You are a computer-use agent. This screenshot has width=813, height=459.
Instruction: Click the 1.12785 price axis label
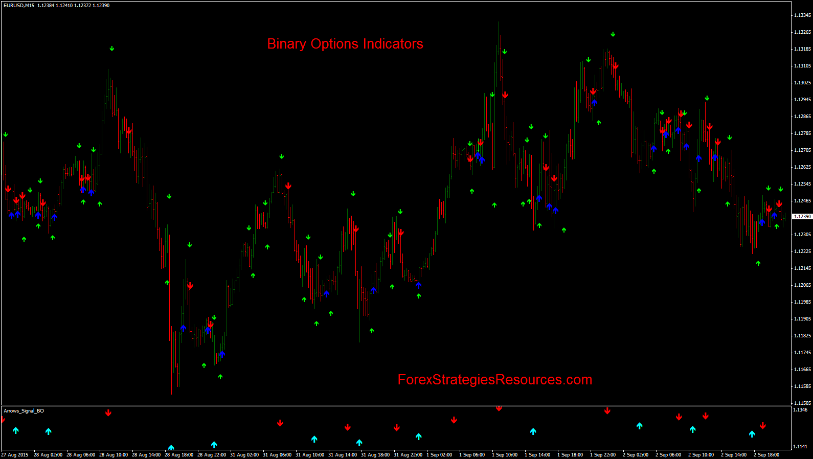802,133
